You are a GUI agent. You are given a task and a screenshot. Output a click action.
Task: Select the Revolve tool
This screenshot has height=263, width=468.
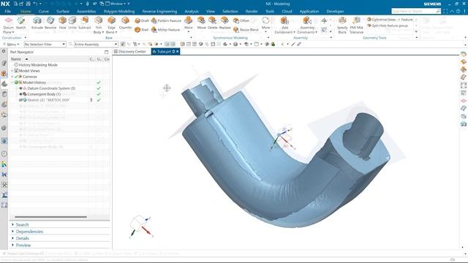(50, 23)
